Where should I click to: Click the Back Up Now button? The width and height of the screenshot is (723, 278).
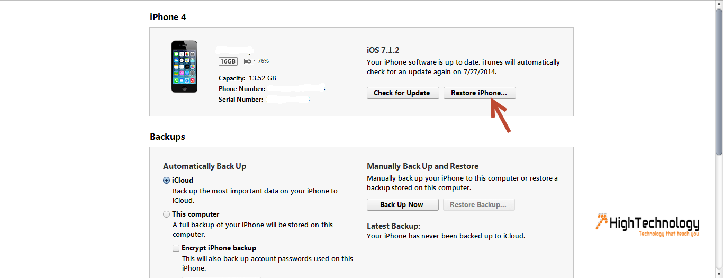[402, 204]
